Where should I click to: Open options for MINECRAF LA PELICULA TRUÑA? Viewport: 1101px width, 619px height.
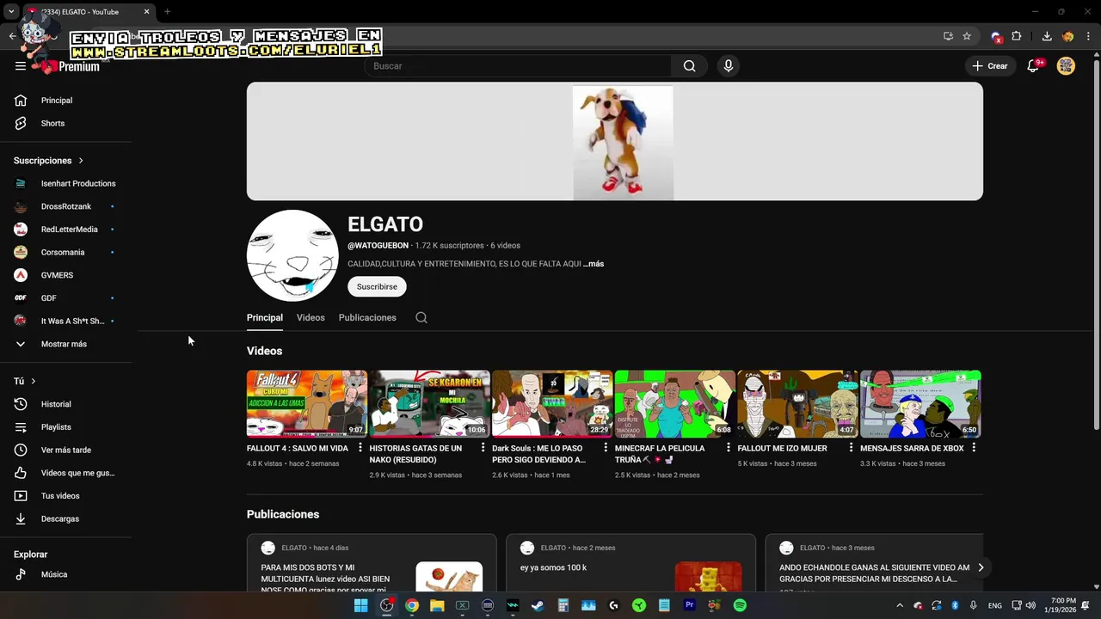tap(729, 448)
